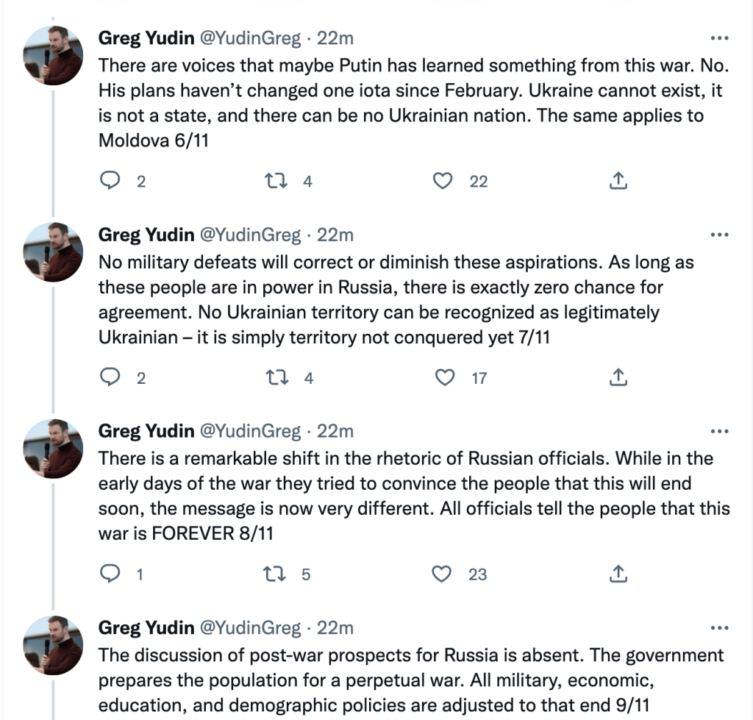This screenshot has height=720, width=753.
Task: Click the @YudinGreg handle on the 8/11 tweet
Action: [251, 431]
